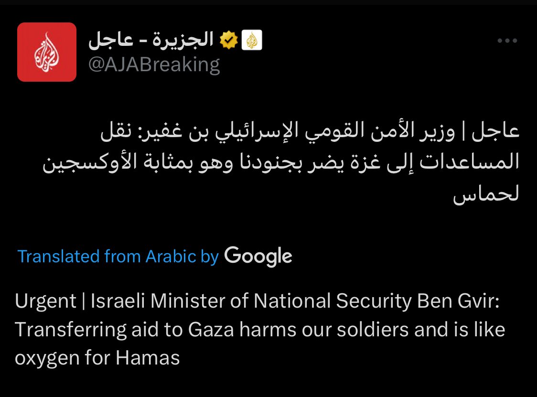Screen dimensions: 537x397
Task: Click the small Al Jazeera affiliate badge
Action: tap(252, 41)
